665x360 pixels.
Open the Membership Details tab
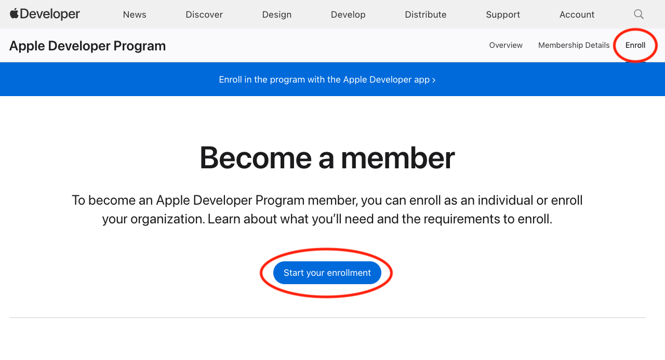pyautogui.click(x=574, y=45)
